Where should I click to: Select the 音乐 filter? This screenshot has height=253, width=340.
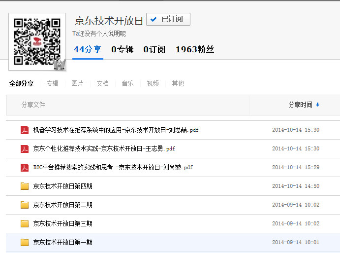128,83
